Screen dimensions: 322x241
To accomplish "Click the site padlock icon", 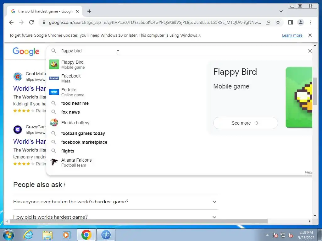I will pos(44,22).
